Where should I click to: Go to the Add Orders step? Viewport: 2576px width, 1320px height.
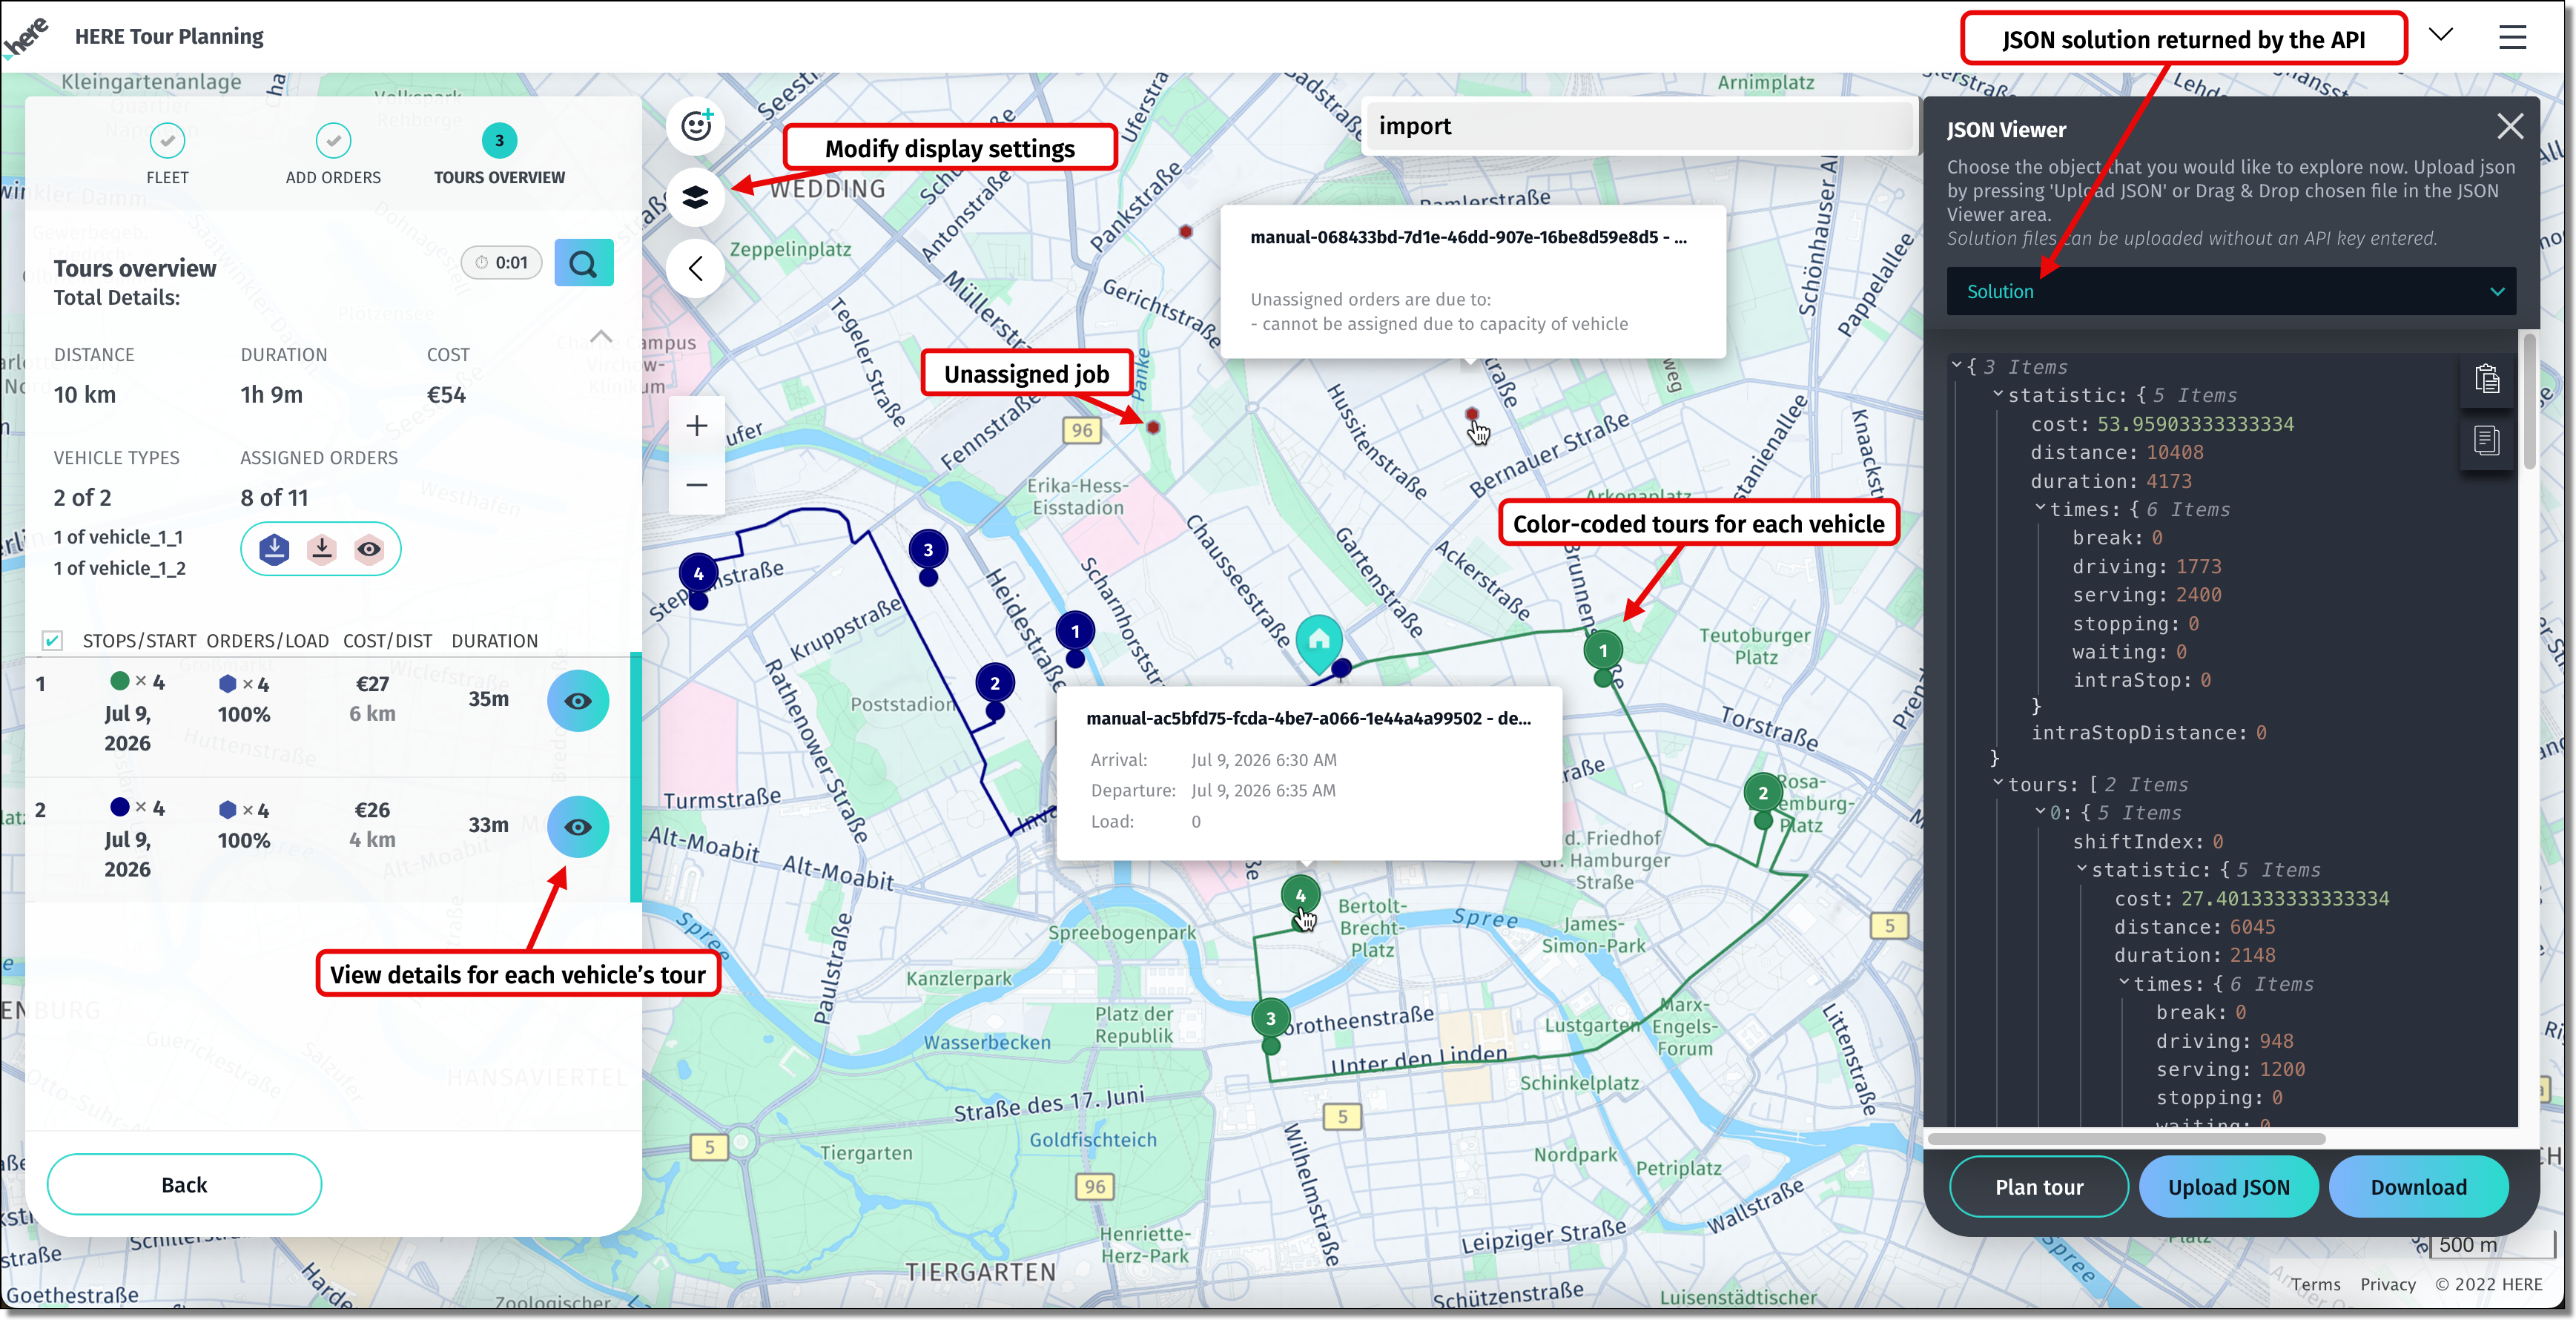[x=333, y=154]
